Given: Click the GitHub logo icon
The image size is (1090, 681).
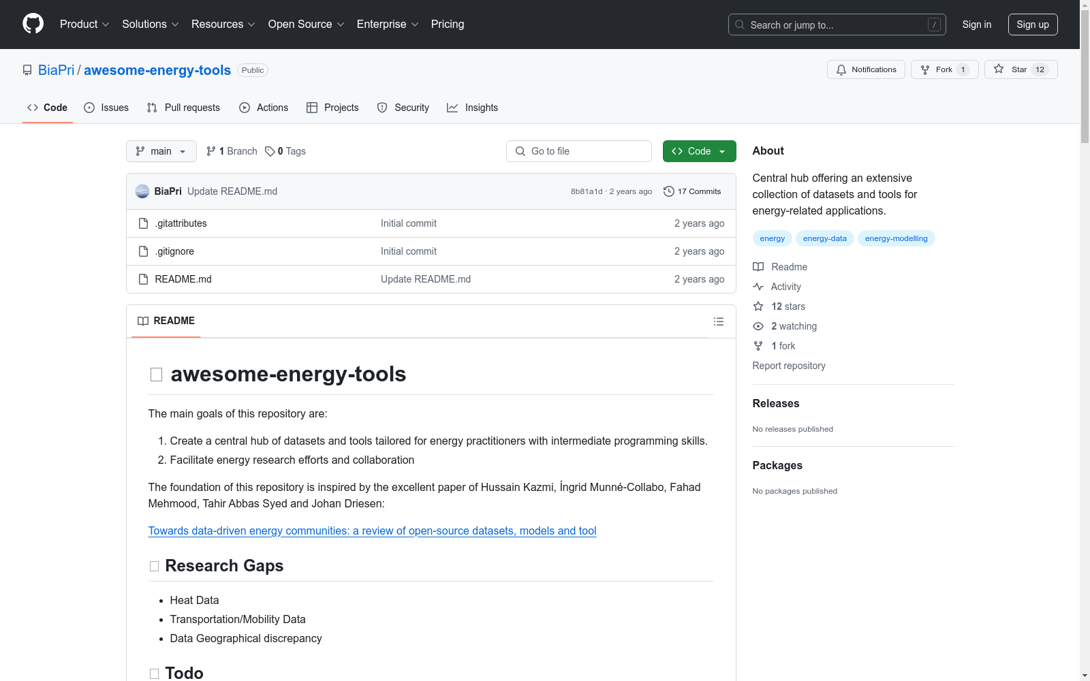Looking at the screenshot, I should [33, 24].
